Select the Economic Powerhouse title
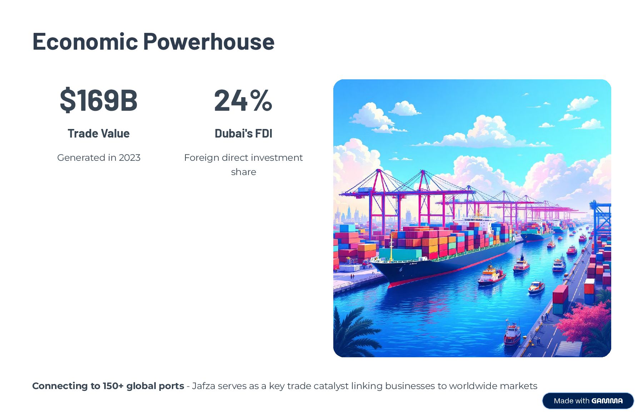 point(153,41)
